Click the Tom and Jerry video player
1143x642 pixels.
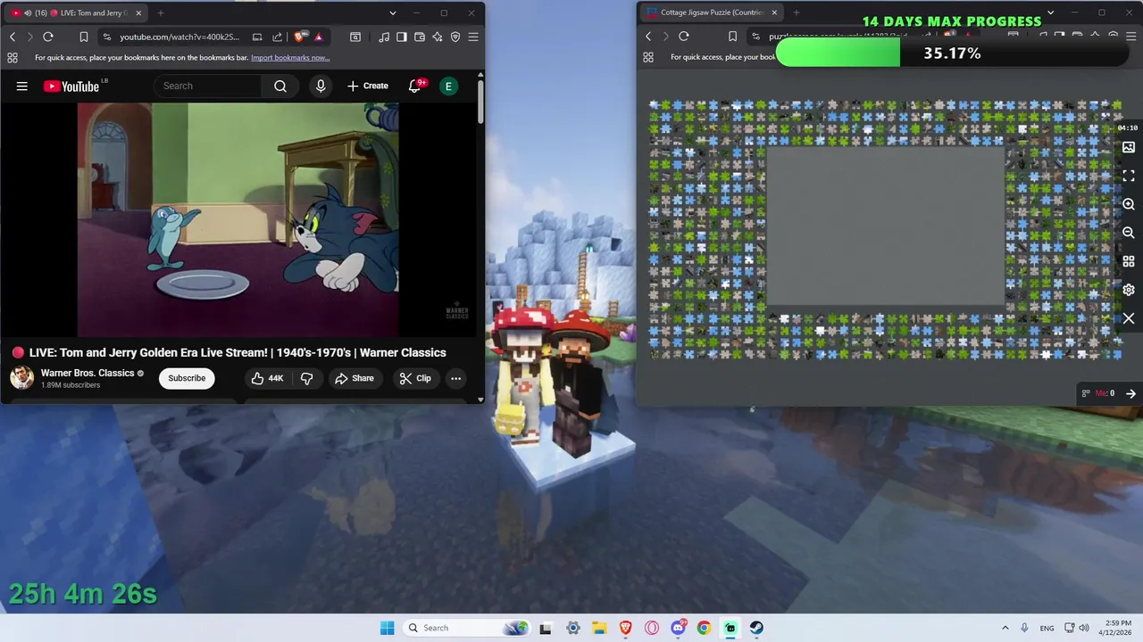238,220
